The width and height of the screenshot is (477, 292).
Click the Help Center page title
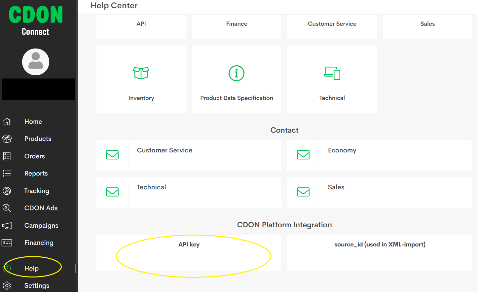coord(114,6)
